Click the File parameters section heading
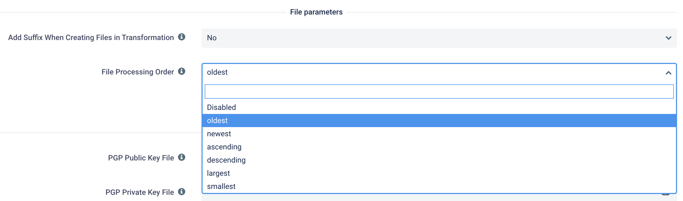Screen dimensions: 683x201 point(316,12)
